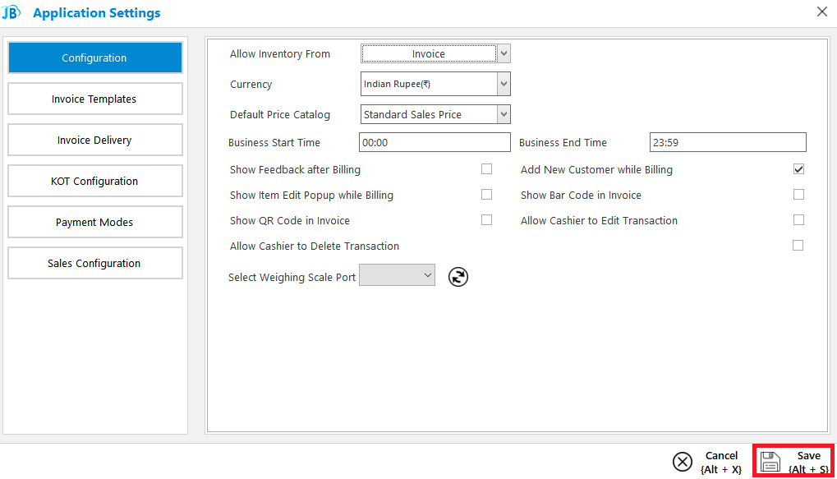Switch to Invoice Templates tab
This screenshot has width=837, height=479.
pyautogui.click(x=95, y=99)
